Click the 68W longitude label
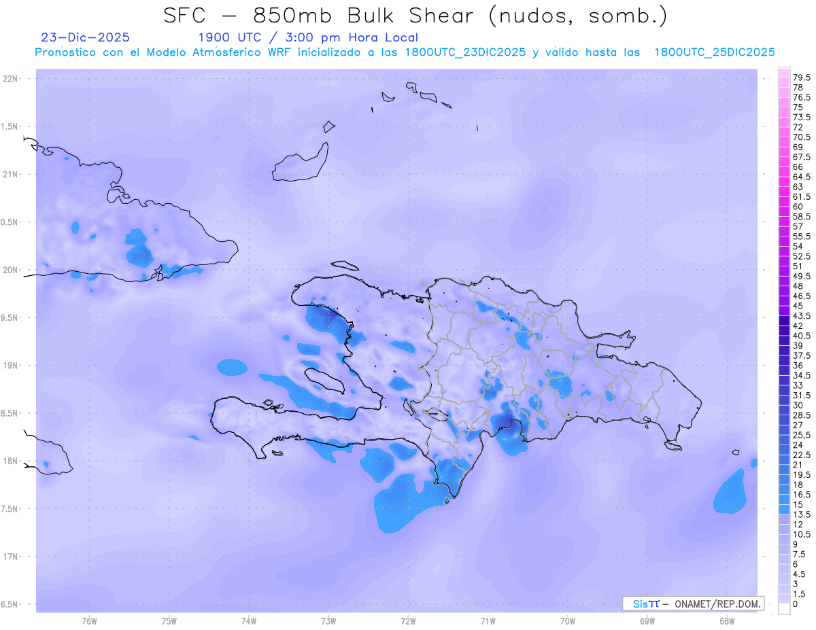The height and width of the screenshot is (630, 816). coord(727,621)
